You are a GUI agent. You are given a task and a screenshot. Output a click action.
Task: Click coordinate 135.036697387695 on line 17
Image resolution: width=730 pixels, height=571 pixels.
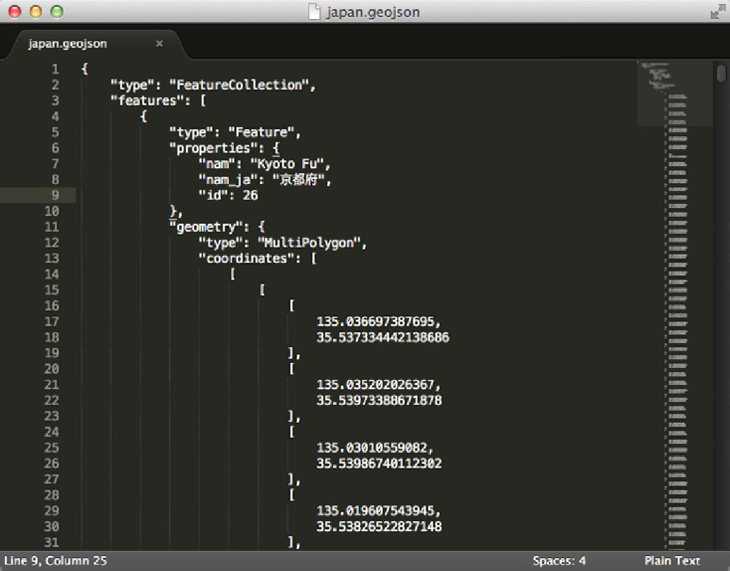click(378, 321)
